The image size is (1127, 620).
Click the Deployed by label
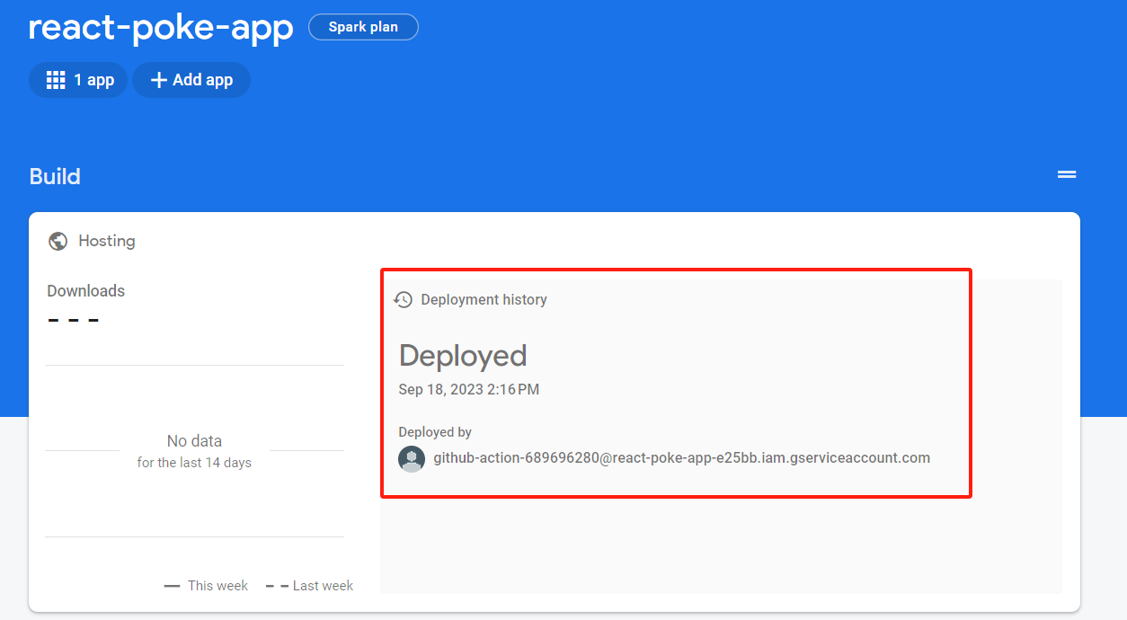[435, 432]
